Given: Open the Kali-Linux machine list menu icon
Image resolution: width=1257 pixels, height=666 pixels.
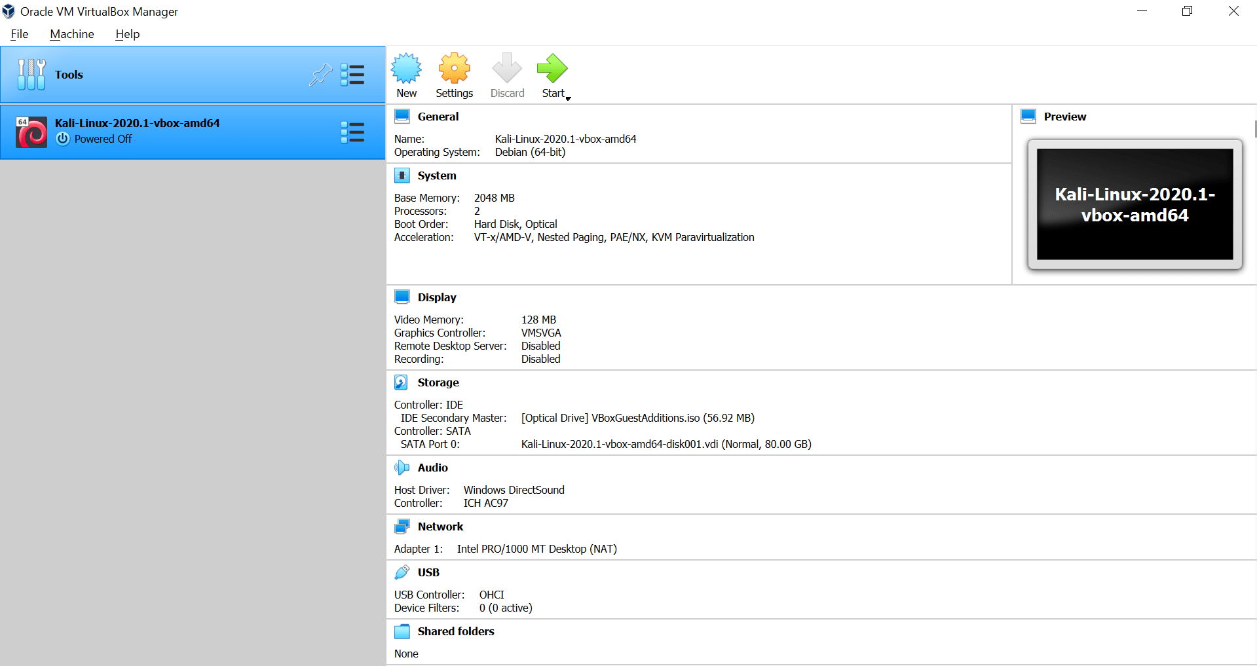Looking at the screenshot, I should point(352,132).
